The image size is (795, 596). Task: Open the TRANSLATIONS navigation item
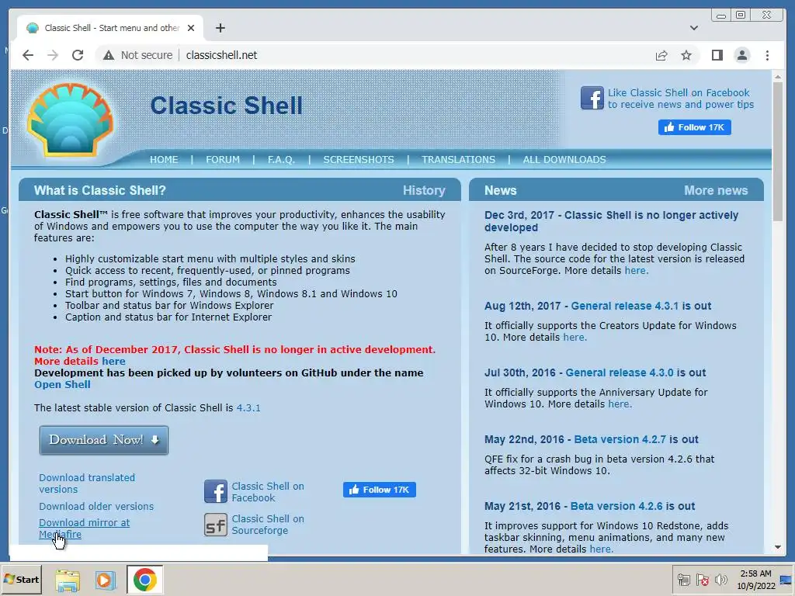click(x=458, y=160)
